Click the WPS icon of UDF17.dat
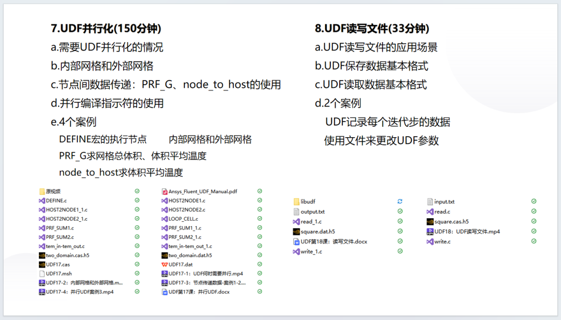The height and width of the screenshot is (320, 561). (x=165, y=264)
